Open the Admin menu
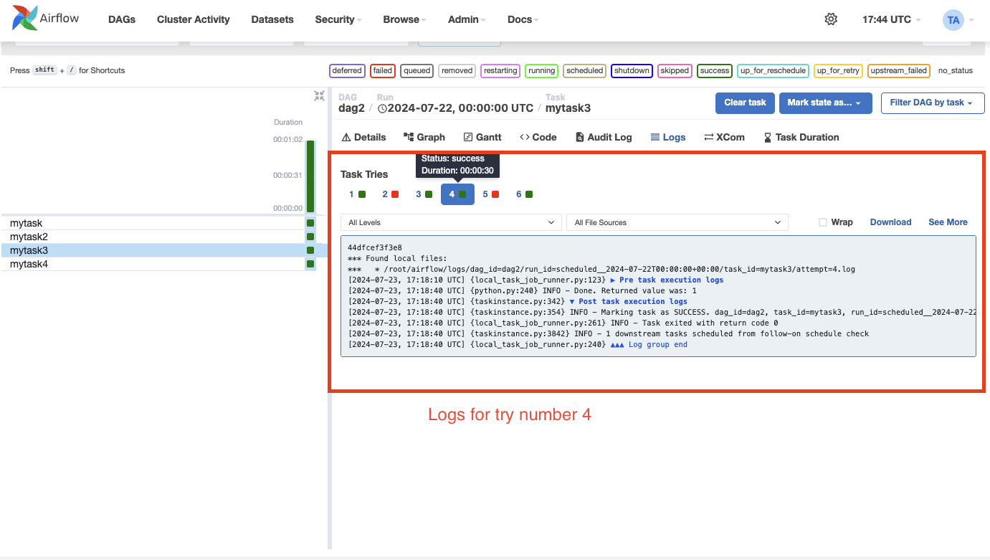The width and height of the screenshot is (990, 560). (x=463, y=19)
